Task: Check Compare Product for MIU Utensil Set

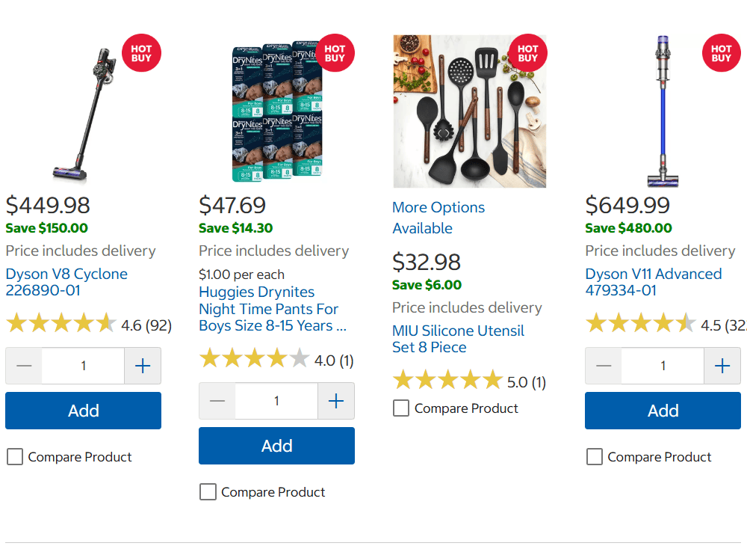Action: point(401,408)
